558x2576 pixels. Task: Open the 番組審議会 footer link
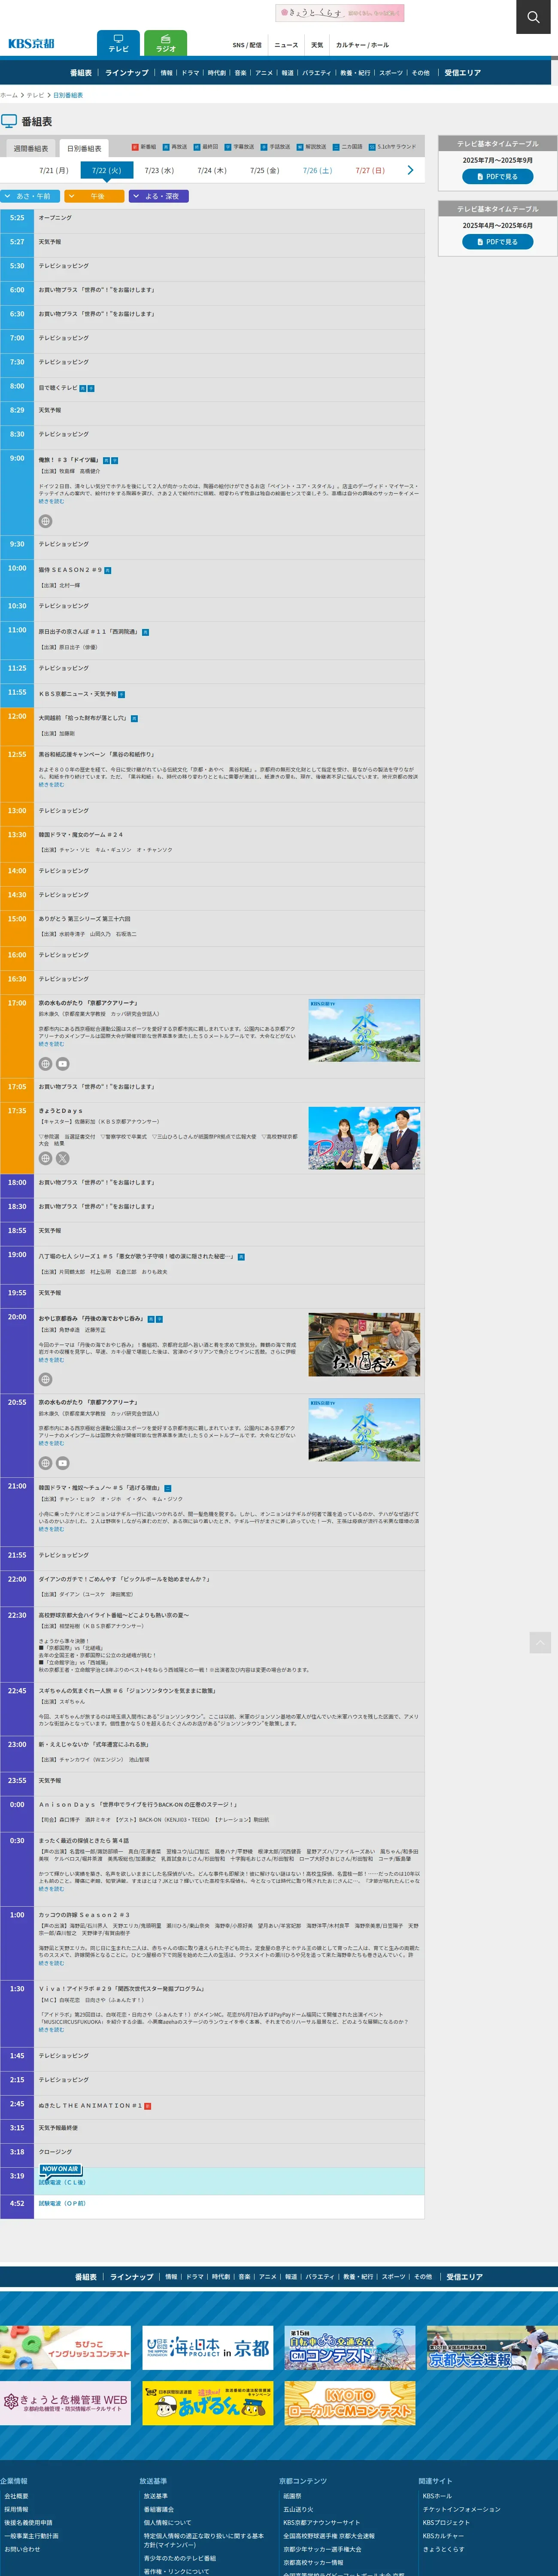(x=158, y=2509)
